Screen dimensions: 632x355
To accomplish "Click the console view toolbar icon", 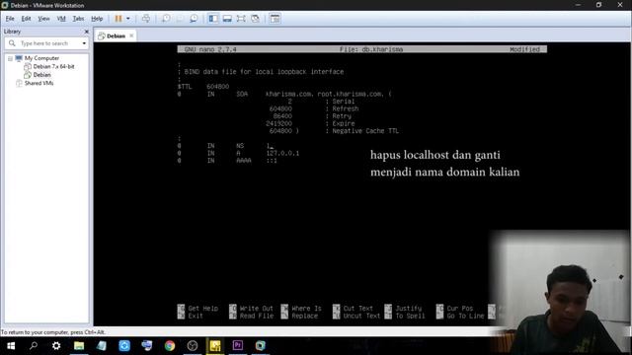I will tap(275, 19).
